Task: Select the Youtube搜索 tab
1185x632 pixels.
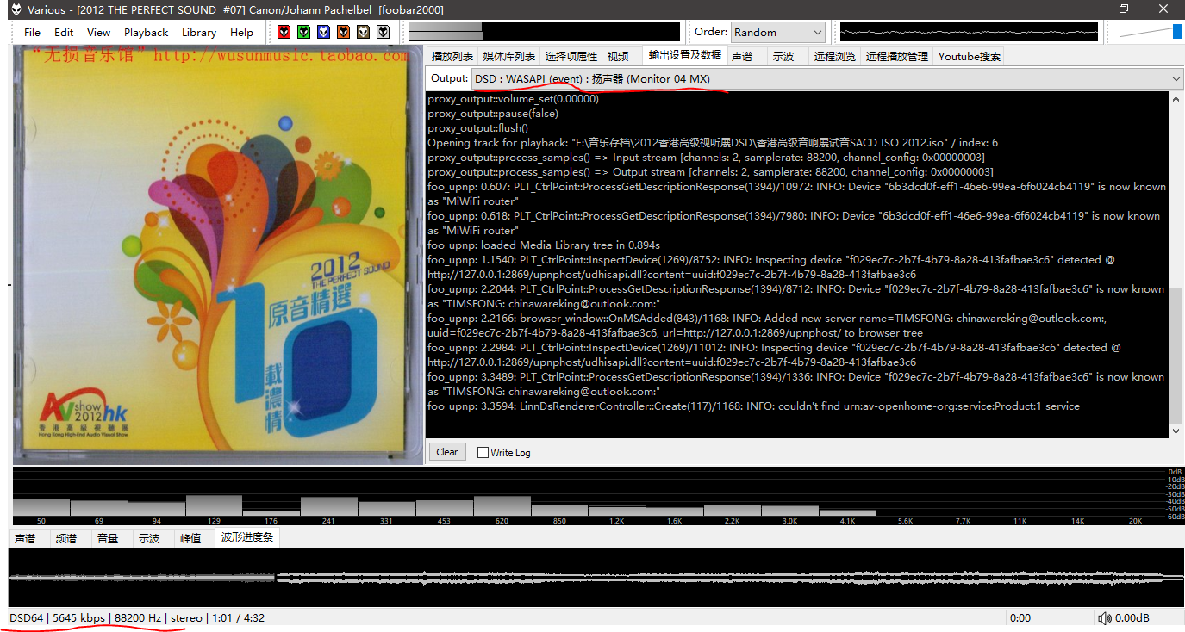Action: coord(970,56)
